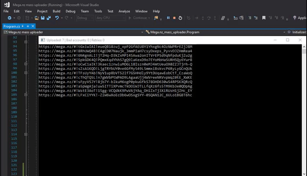Maximize the console output window
The image size is (307, 176).
pyautogui.click(x=287, y=40)
